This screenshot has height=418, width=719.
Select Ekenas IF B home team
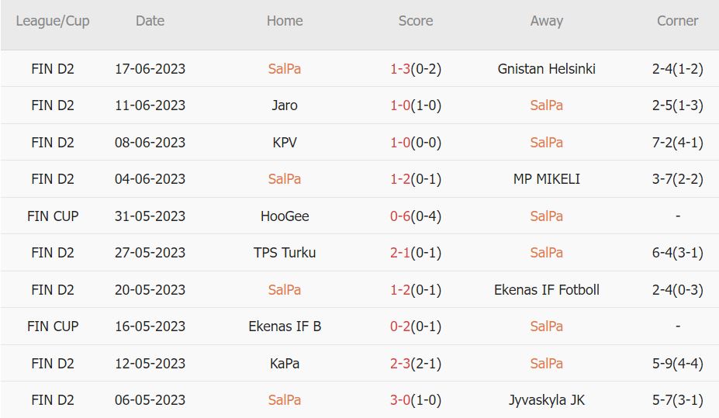[x=285, y=326]
